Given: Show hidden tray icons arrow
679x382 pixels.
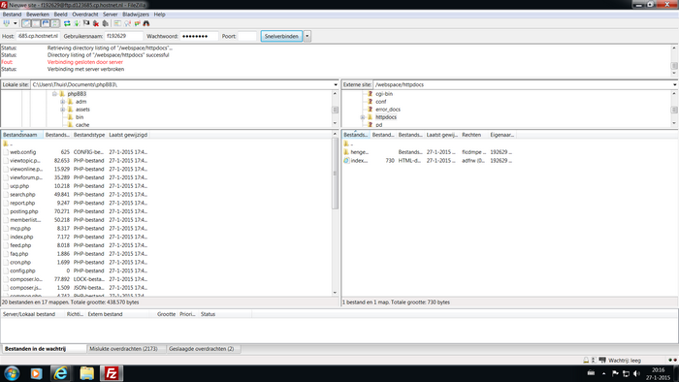Looking at the screenshot, I should [x=603, y=373].
